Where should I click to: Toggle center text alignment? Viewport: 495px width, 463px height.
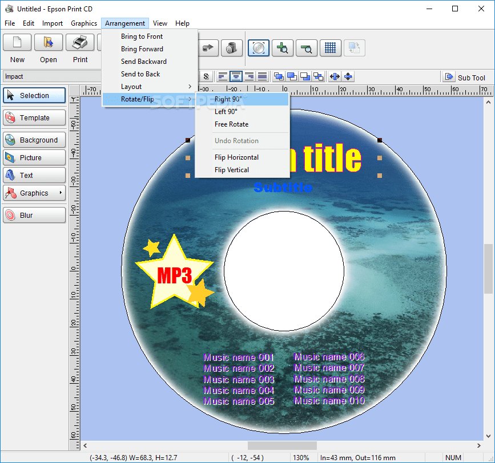coord(235,76)
